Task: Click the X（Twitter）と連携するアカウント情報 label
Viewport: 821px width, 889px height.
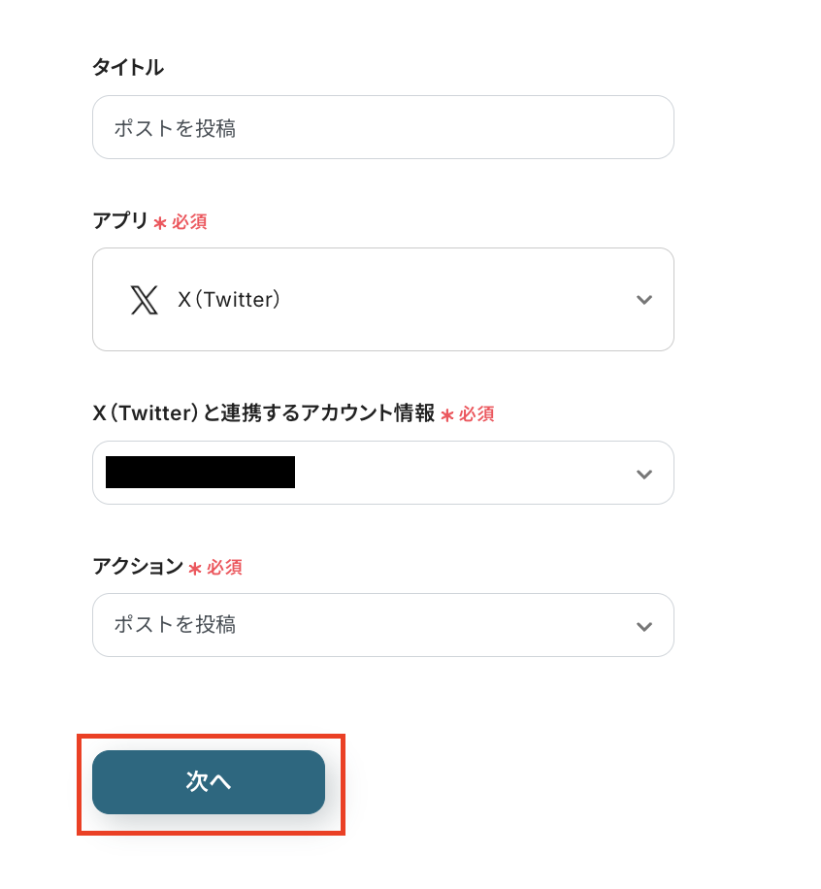Action: tap(263, 413)
